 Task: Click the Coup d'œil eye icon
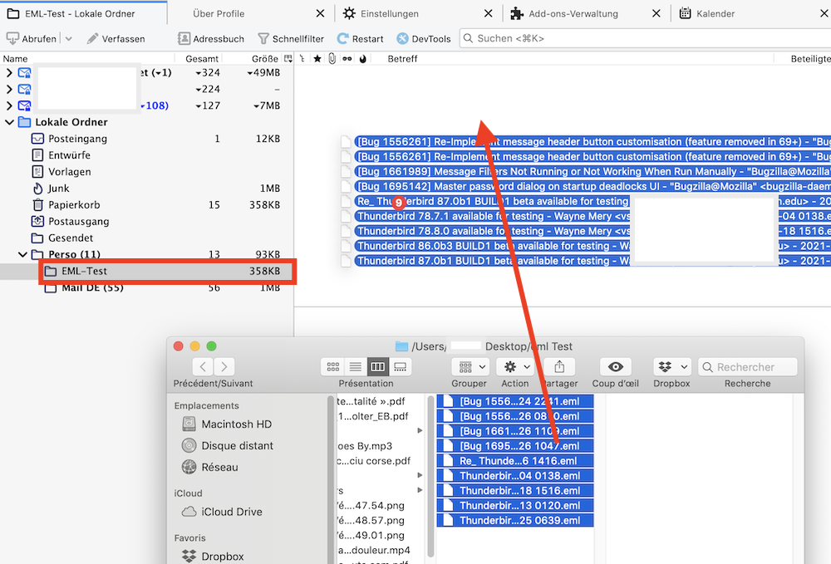616,366
